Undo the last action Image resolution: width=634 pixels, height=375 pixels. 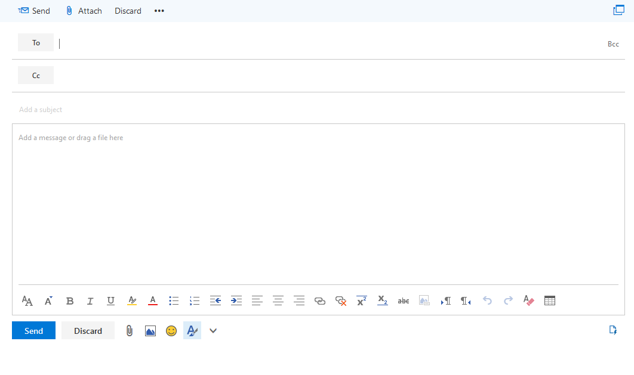487,300
